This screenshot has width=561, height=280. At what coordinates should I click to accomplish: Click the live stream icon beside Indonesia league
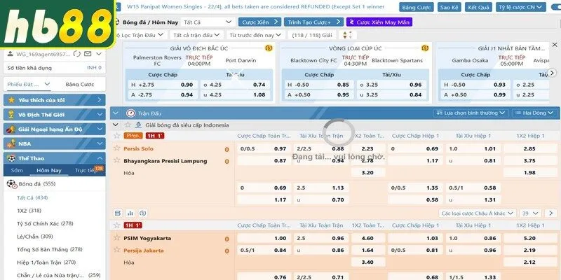coord(138,125)
